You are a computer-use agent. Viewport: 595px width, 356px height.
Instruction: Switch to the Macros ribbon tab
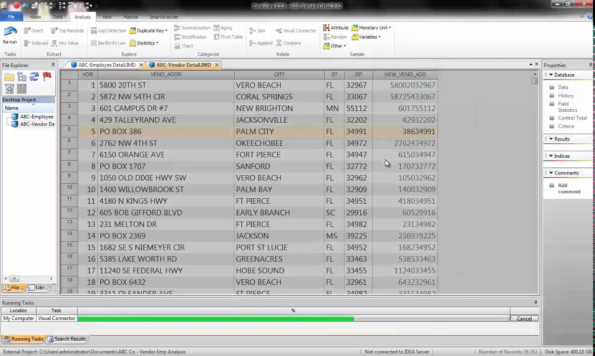(130, 17)
